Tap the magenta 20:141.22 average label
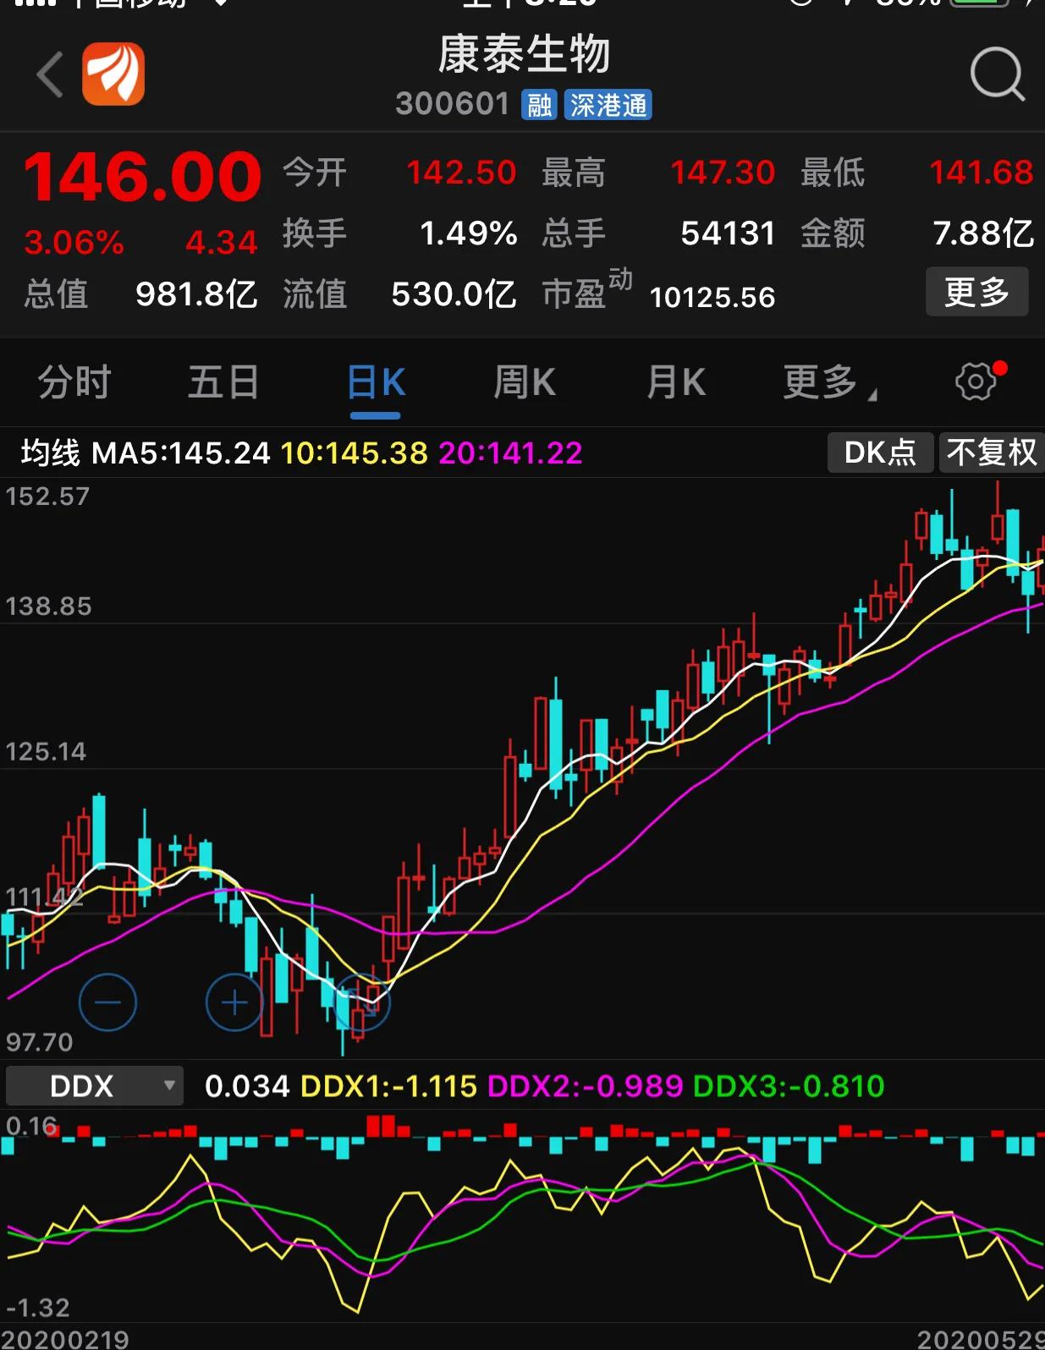 (510, 453)
